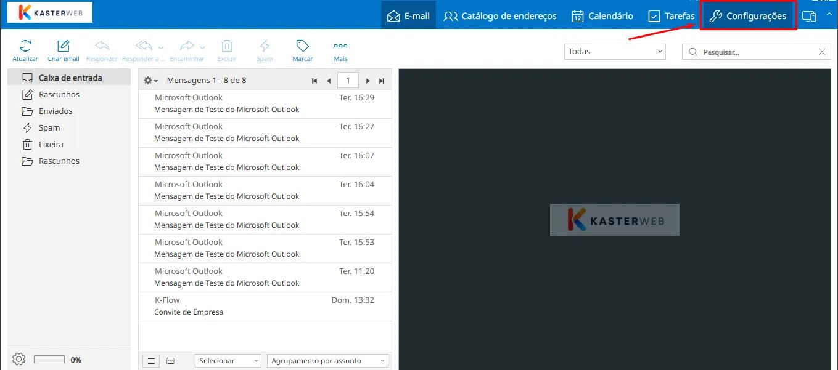Click the Criar email compose icon

[x=64, y=46]
